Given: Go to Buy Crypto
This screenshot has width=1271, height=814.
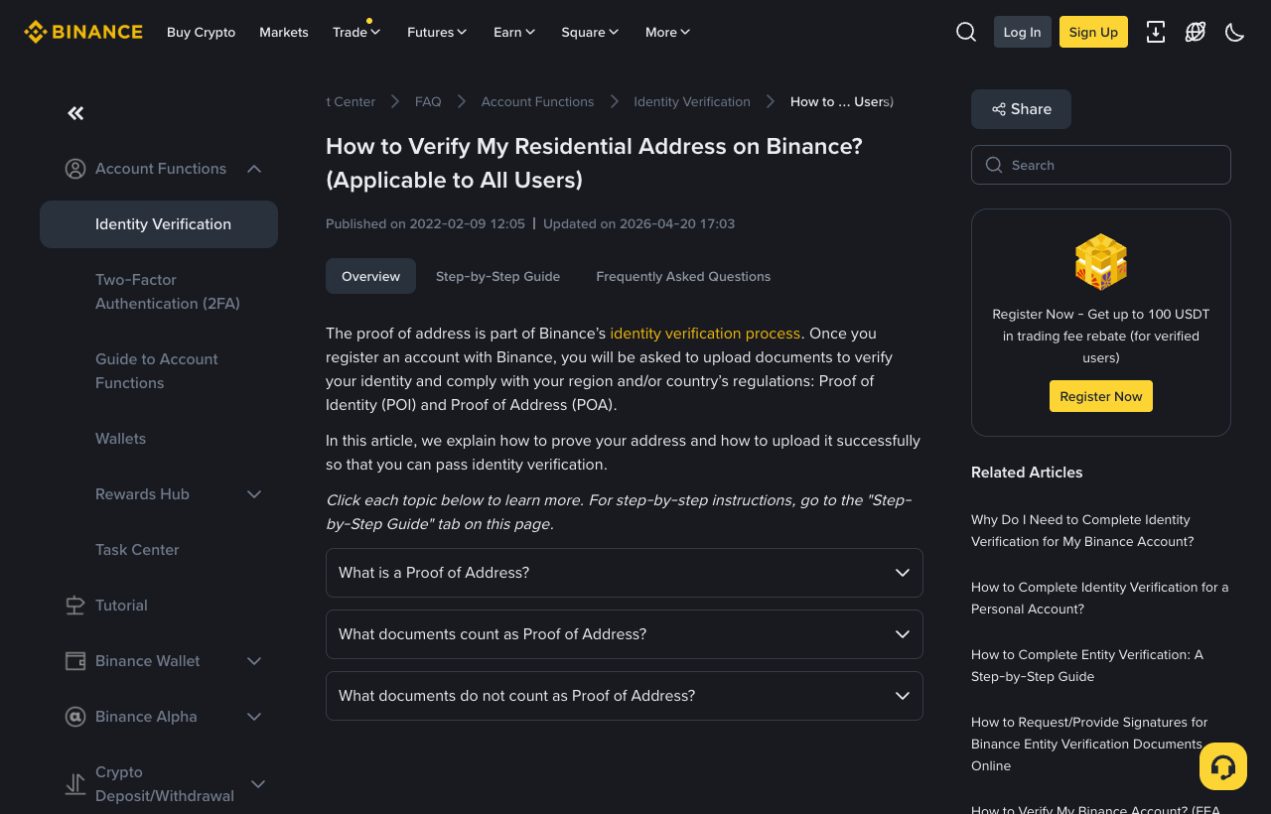Looking at the screenshot, I should (x=202, y=32).
